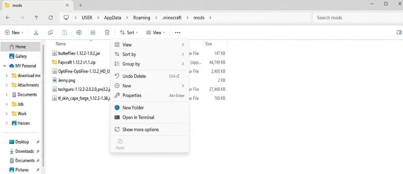403x174 pixels.
Task: Click Roaming in the address breadcrumb
Action: coord(142,18)
